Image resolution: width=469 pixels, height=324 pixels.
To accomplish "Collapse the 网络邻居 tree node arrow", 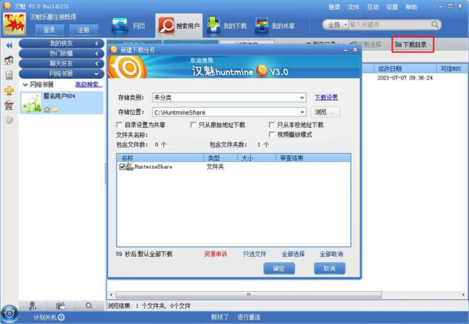I will [26, 85].
